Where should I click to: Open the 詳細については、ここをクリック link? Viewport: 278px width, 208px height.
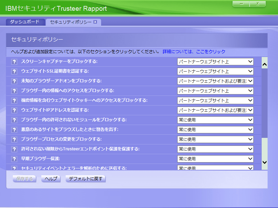(194, 51)
